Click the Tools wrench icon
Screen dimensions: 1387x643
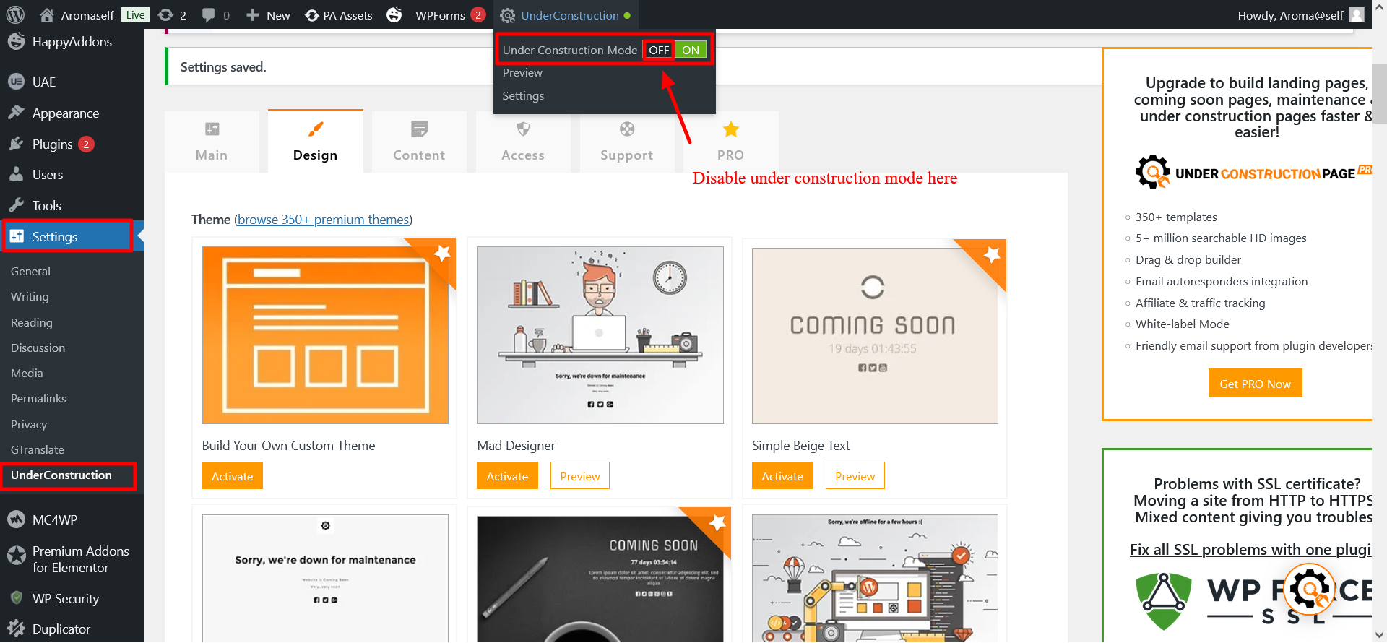pyautogui.click(x=16, y=205)
